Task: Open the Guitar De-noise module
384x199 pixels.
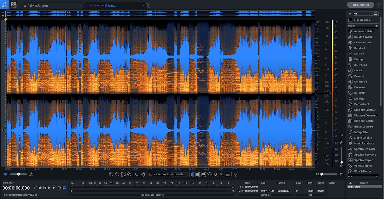Action: pos(364,127)
